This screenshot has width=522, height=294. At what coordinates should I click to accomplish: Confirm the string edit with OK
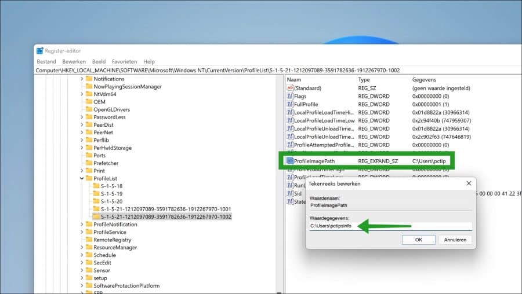[x=418, y=240]
